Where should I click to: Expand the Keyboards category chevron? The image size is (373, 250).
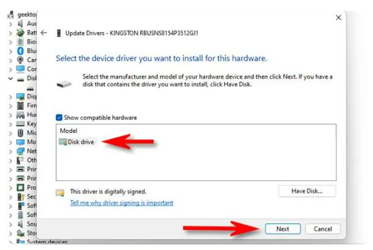point(10,124)
